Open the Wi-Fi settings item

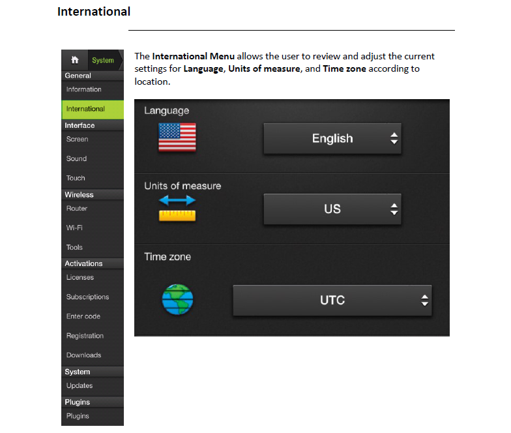(93, 228)
